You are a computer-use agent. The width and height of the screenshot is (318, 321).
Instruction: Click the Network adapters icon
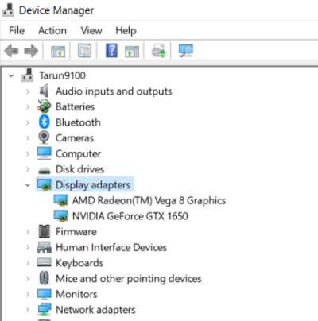45,309
